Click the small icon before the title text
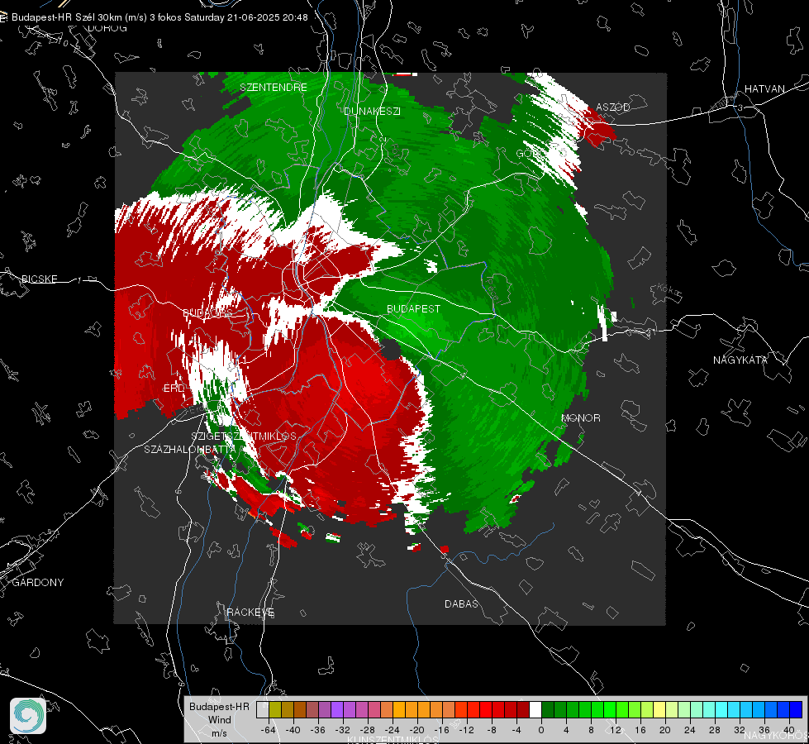Viewport: 809px width, 744px height. [3, 17]
